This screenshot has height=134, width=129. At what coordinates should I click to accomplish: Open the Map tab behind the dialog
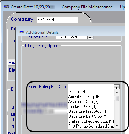12,62
